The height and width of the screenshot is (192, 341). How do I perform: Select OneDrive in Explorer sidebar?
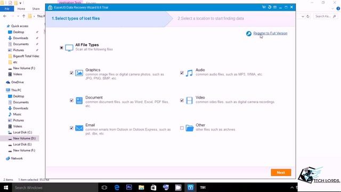click(18, 82)
